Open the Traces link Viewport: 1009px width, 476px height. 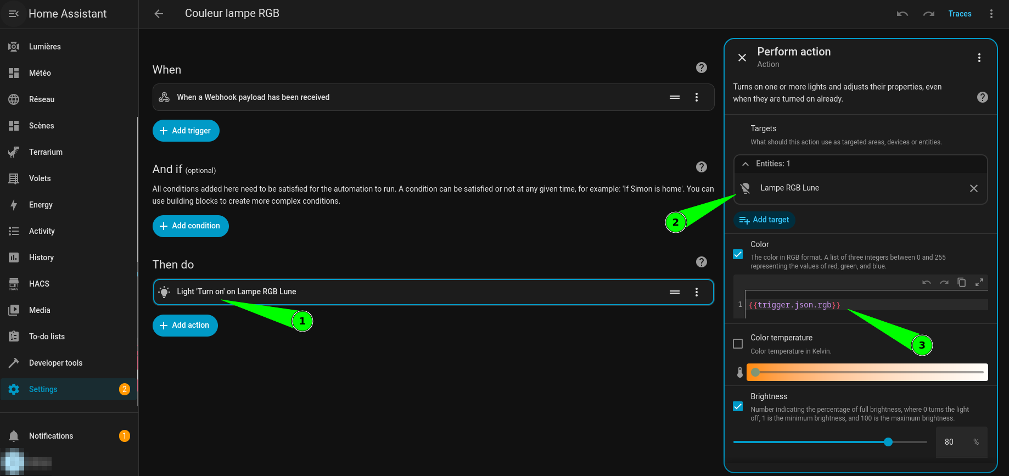[x=960, y=14]
